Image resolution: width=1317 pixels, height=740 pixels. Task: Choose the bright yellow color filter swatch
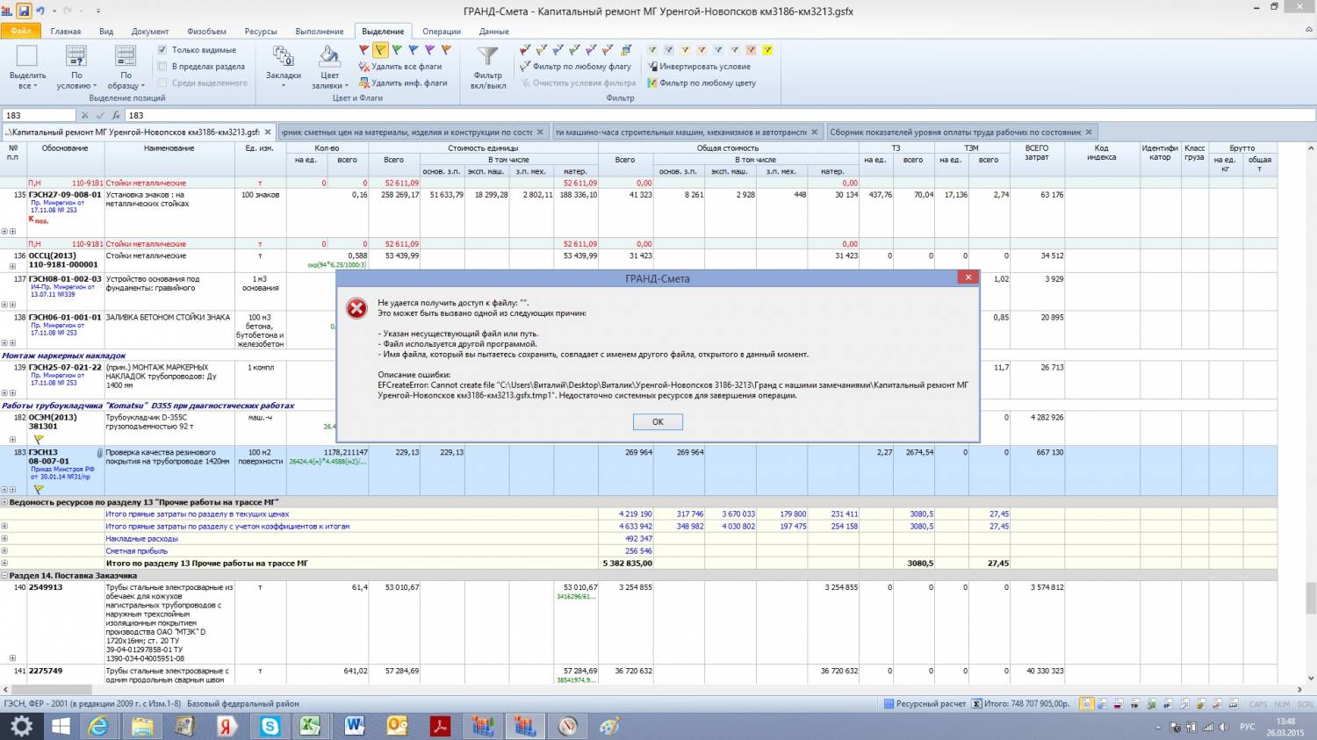point(767,50)
